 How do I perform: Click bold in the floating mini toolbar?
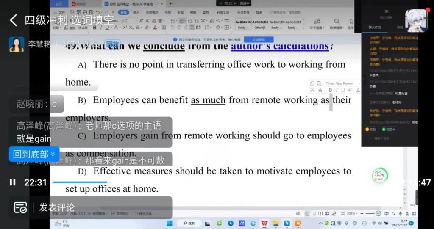tap(331, 90)
